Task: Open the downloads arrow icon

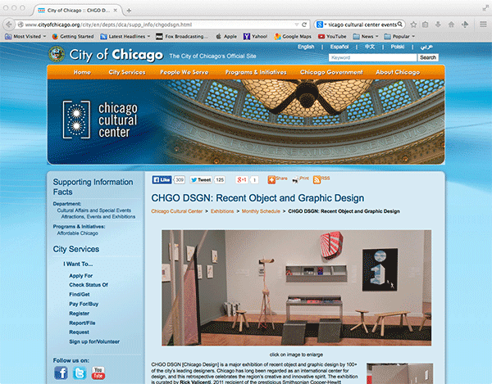Action: (x=438, y=25)
